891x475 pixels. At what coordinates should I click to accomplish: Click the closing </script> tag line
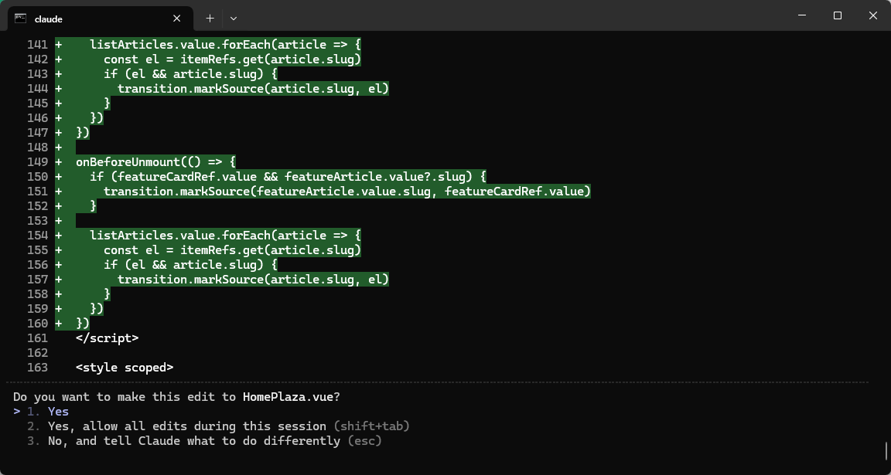coord(107,338)
